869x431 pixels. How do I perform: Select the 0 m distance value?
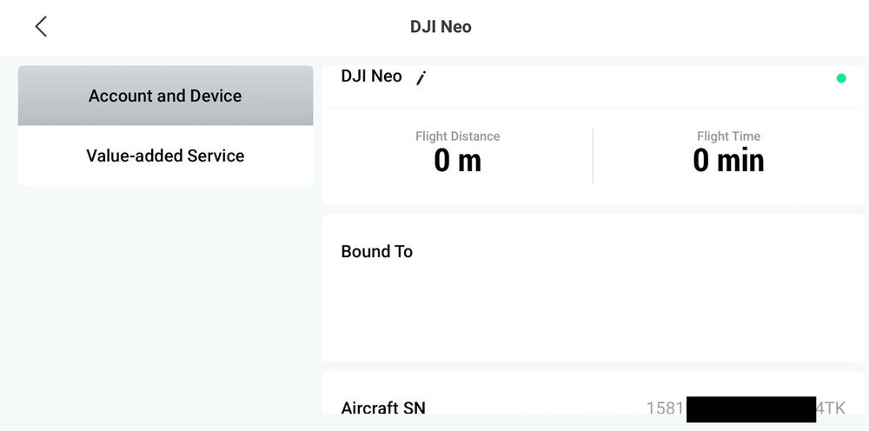457,161
